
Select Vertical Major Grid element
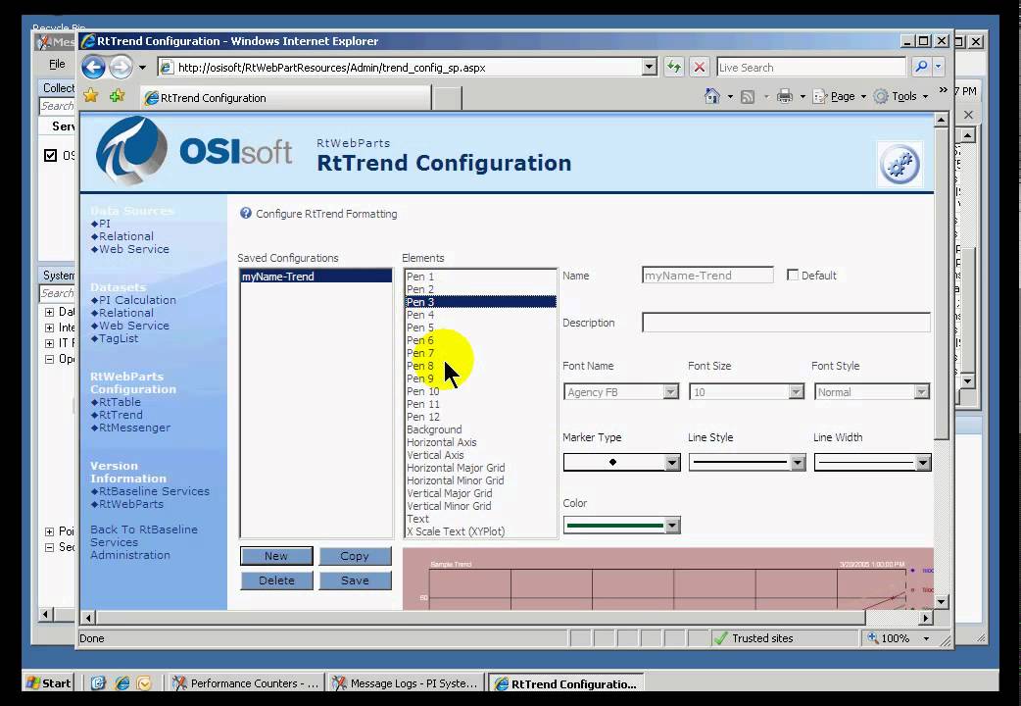click(x=480, y=493)
